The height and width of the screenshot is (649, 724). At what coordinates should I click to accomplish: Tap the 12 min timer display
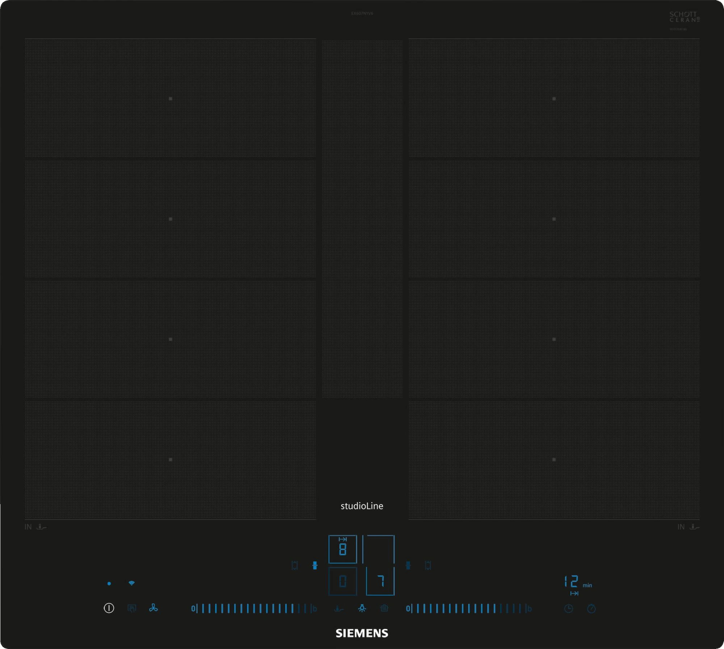coord(572,582)
